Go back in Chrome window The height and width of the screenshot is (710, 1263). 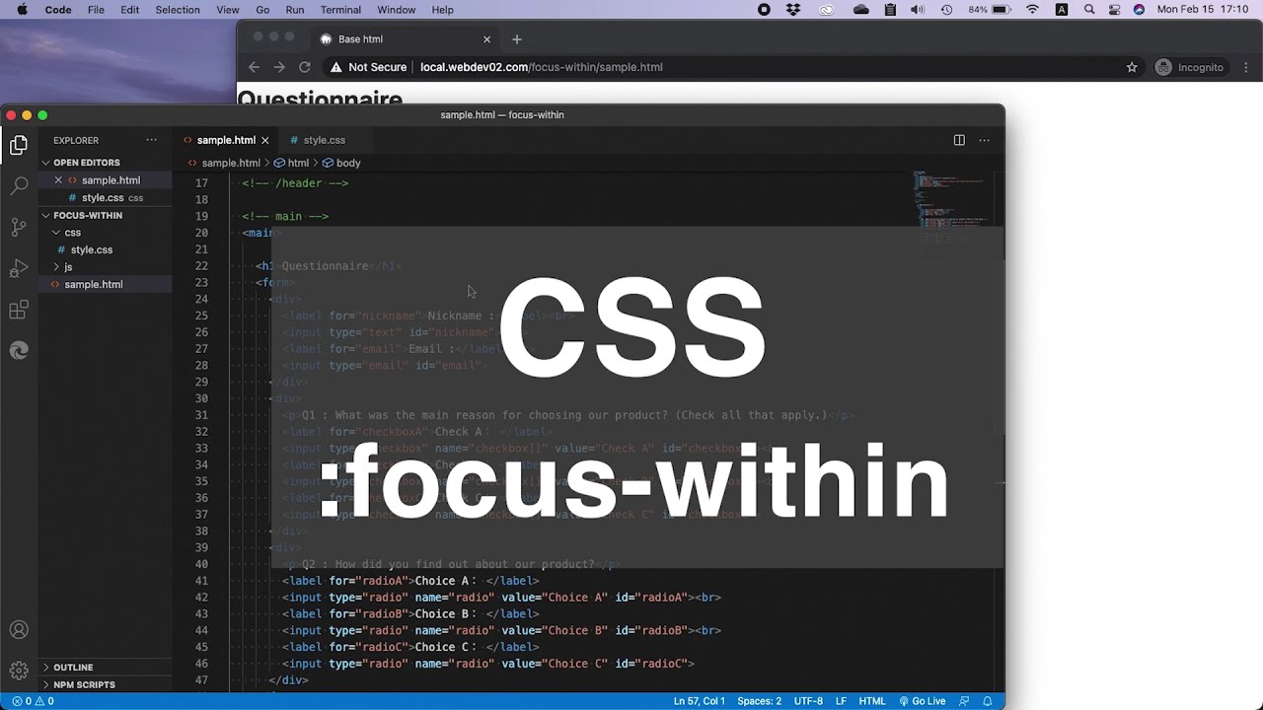(254, 67)
